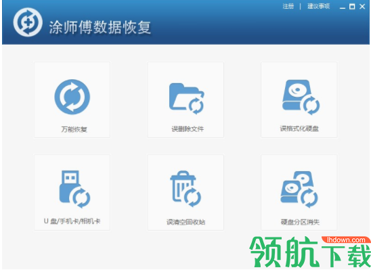
Task: Click the U 盘/手机卡/相机卡 label text
Action: [x=72, y=221]
